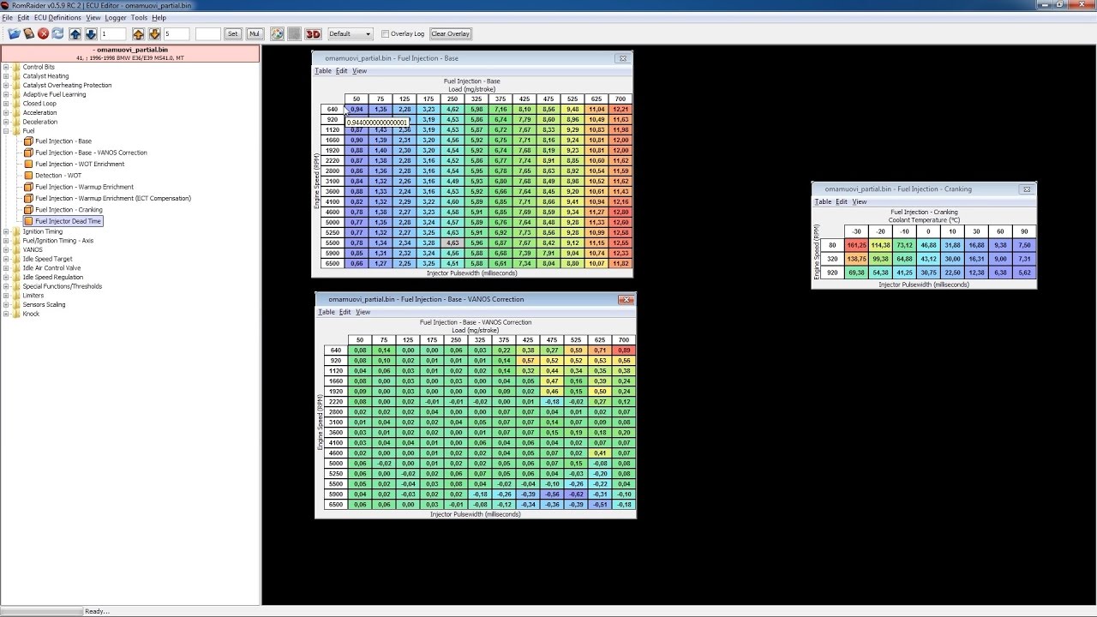Select the Idle Air Control Valve tree item

pyautogui.click(x=51, y=268)
